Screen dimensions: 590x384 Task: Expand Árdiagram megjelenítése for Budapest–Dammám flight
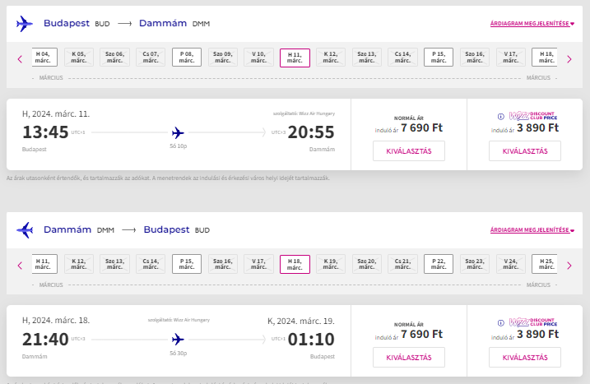(532, 23)
